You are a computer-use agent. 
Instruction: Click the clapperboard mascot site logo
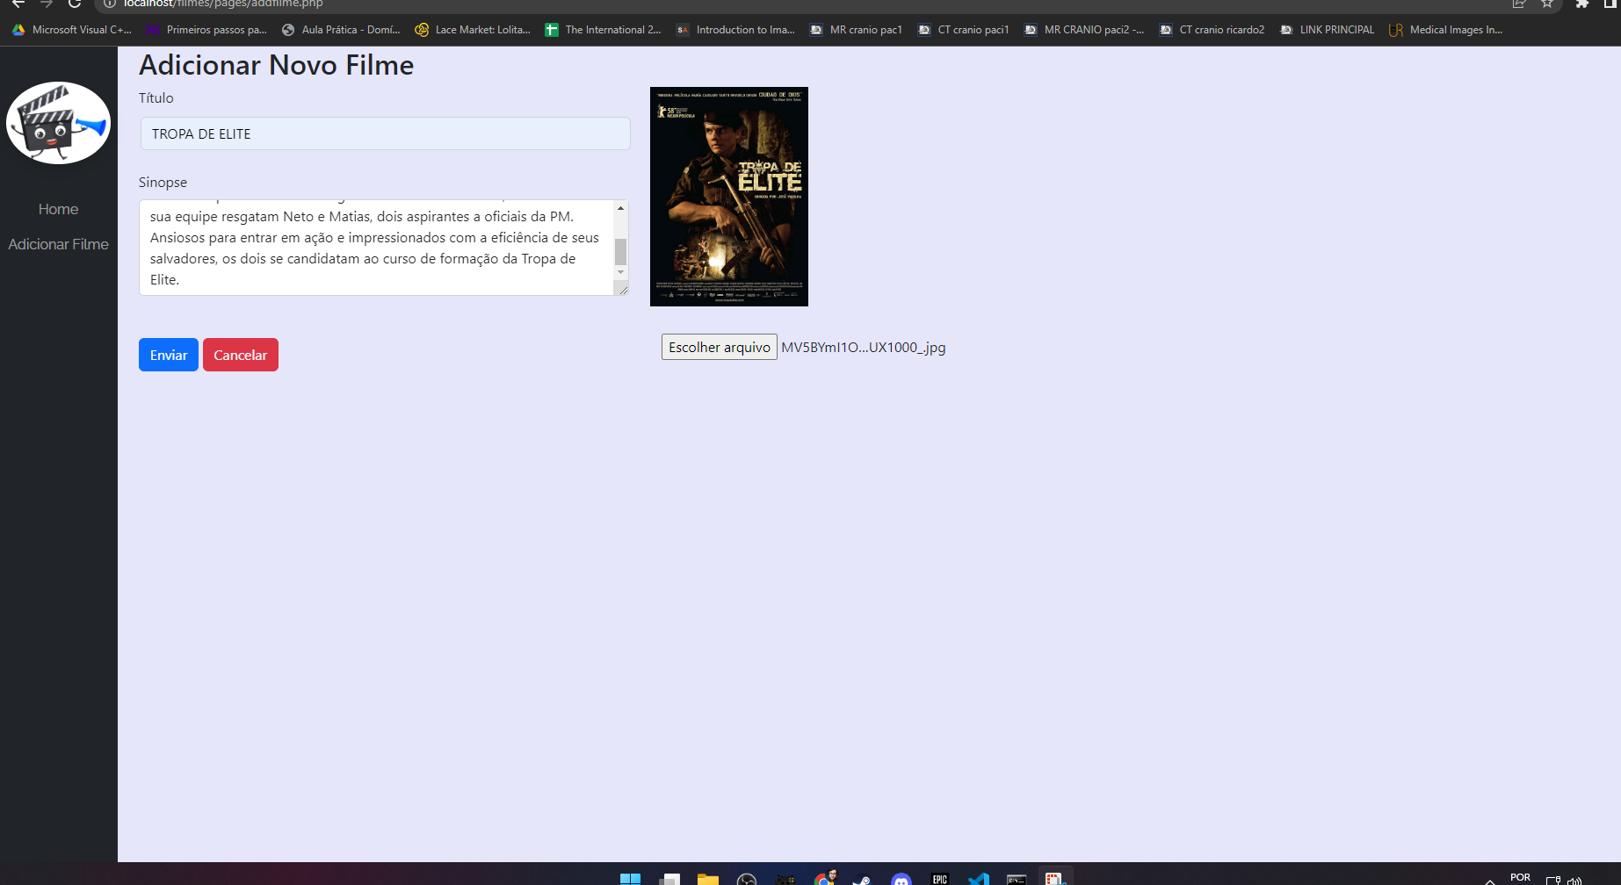pos(58,123)
